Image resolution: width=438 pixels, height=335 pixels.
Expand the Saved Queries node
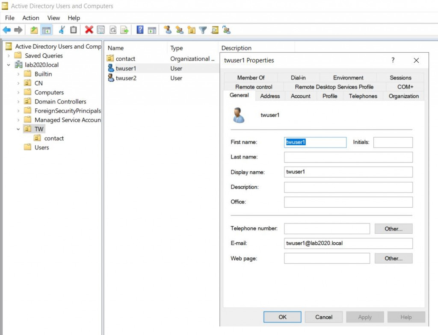[9, 56]
